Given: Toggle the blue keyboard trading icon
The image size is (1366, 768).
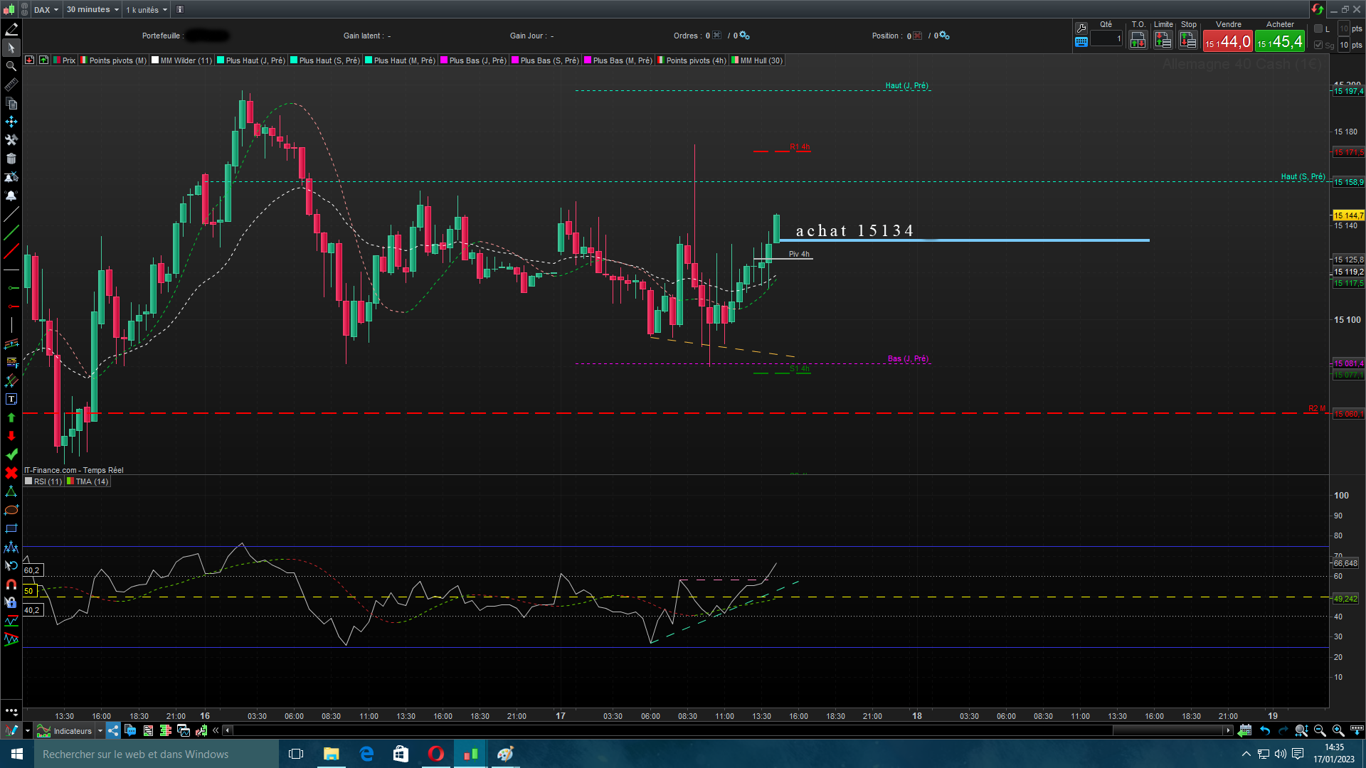Looking at the screenshot, I should (x=1081, y=42).
